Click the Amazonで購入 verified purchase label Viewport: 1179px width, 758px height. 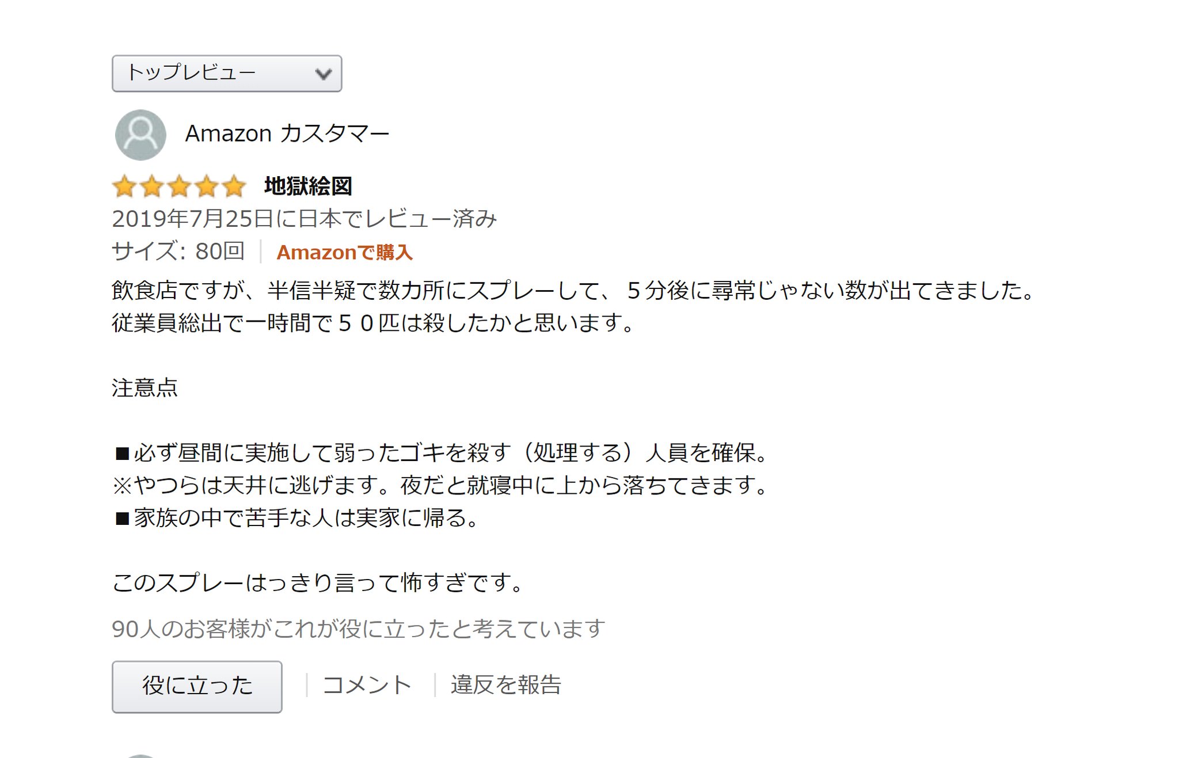tap(344, 252)
